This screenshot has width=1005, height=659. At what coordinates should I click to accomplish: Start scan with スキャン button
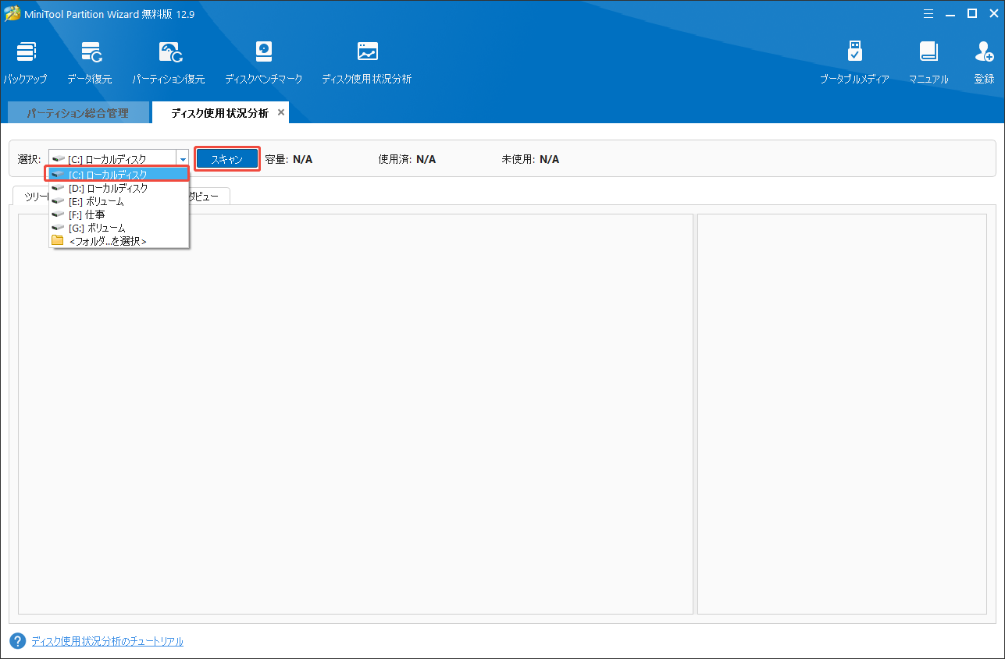[x=226, y=159]
